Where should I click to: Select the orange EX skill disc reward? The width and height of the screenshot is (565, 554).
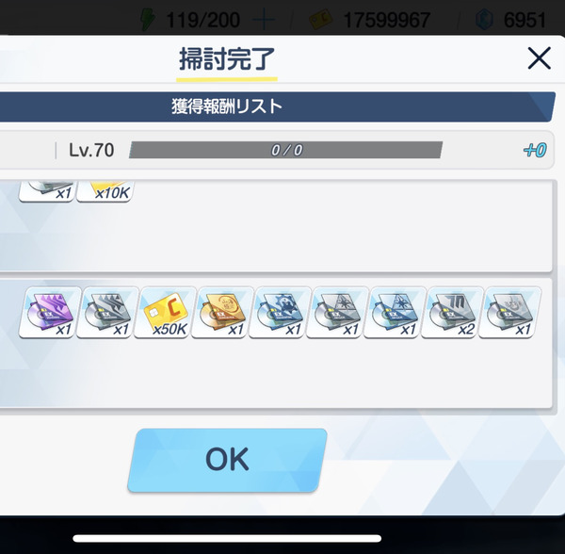pyautogui.click(x=222, y=312)
